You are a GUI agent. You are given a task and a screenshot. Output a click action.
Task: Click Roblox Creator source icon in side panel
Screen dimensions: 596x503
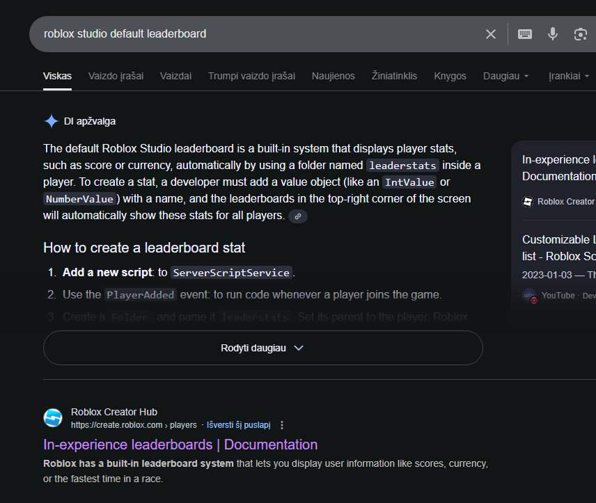click(x=528, y=202)
